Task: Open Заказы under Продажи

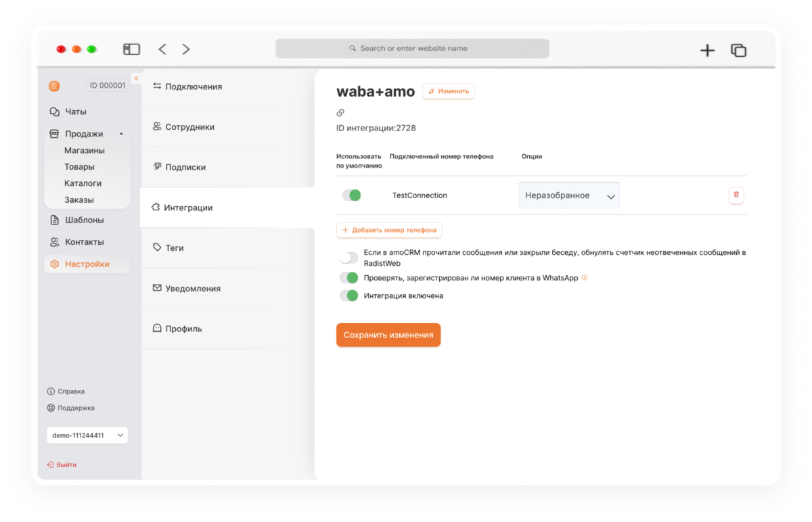Action: (79, 199)
